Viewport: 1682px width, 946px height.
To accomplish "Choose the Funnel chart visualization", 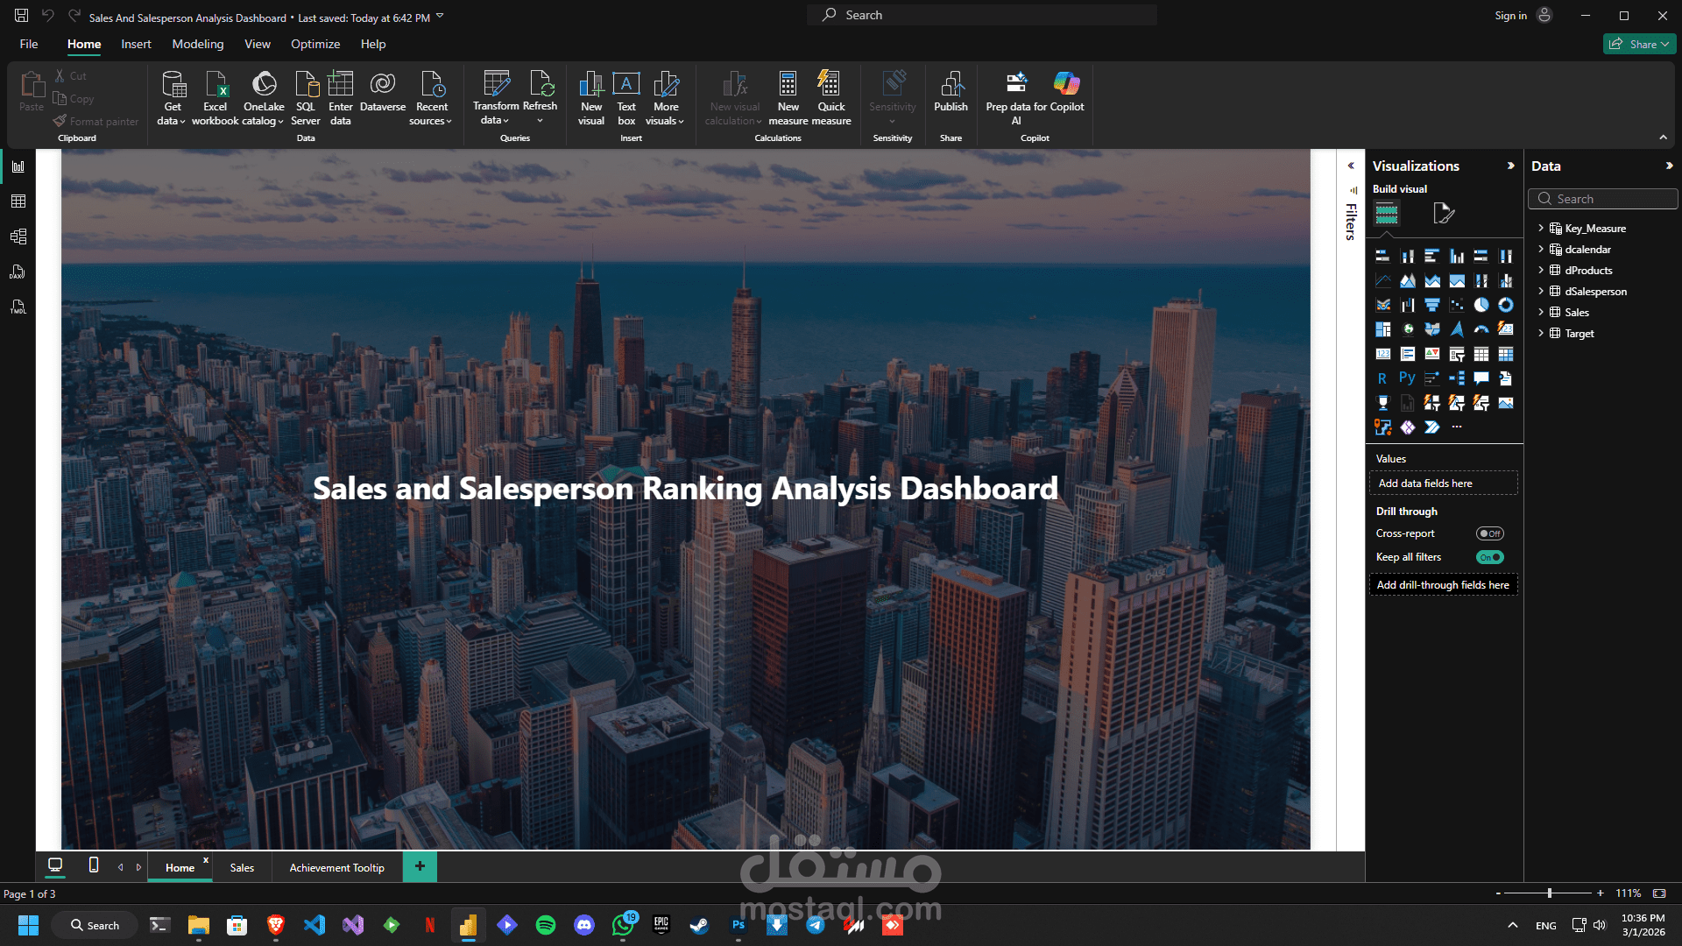I will (1431, 305).
